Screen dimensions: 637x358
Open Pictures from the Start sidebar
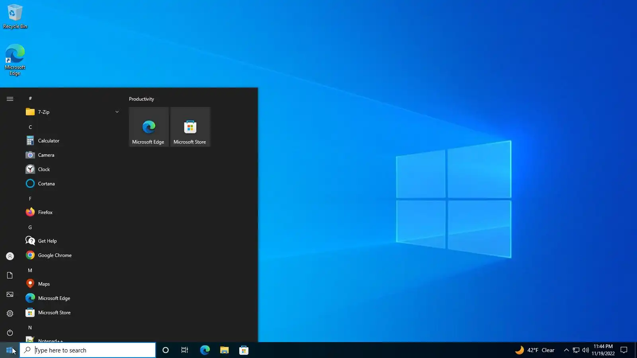pyautogui.click(x=10, y=294)
